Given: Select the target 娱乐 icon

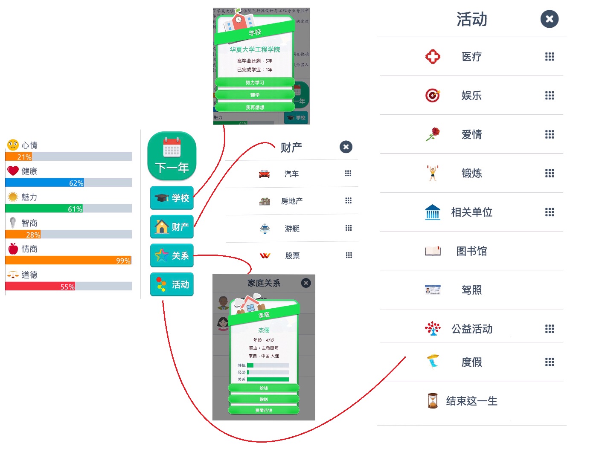Looking at the screenshot, I should pos(433,95).
